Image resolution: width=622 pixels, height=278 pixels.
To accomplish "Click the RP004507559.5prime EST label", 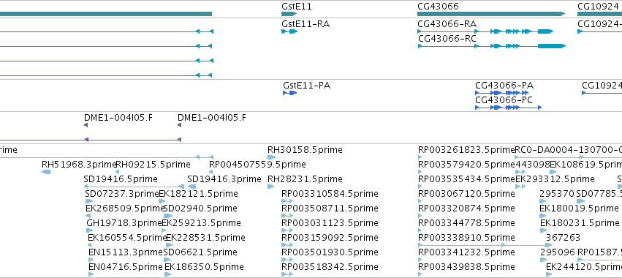I will click(x=257, y=165).
